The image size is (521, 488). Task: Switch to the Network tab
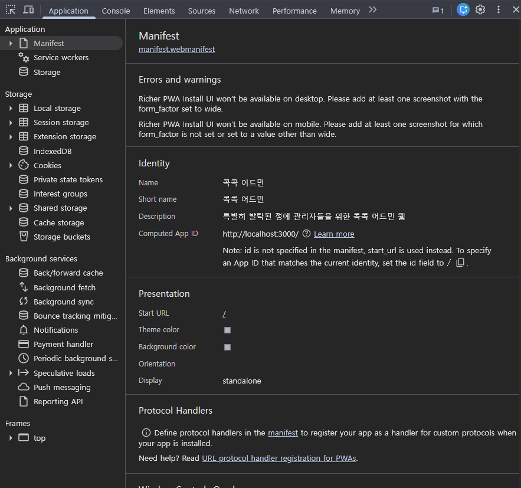coord(244,11)
